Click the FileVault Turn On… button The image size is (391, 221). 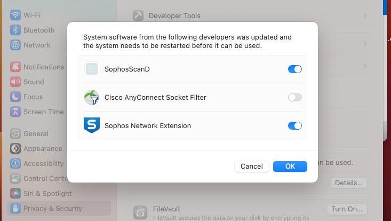coord(347,209)
